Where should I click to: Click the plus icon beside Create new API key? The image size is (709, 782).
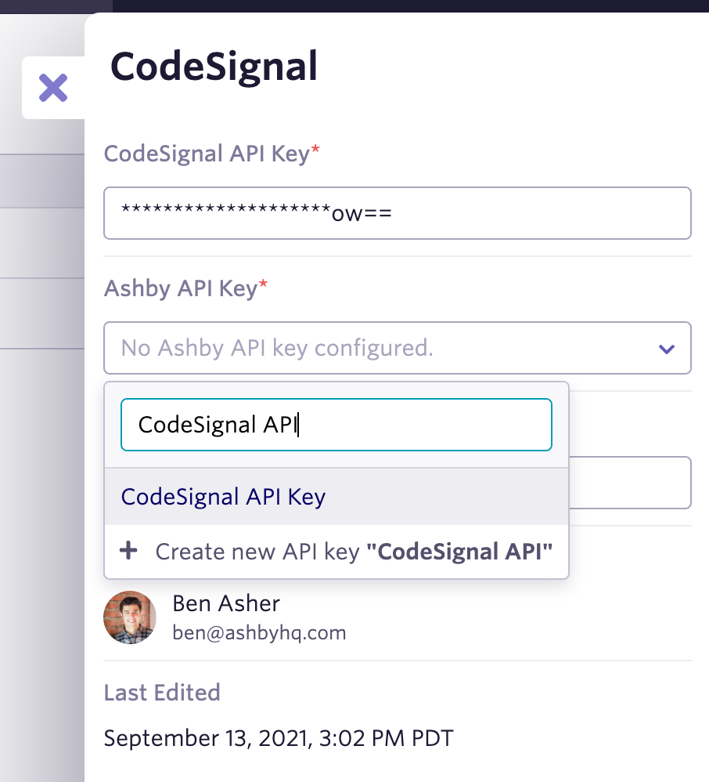coord(128,552)
